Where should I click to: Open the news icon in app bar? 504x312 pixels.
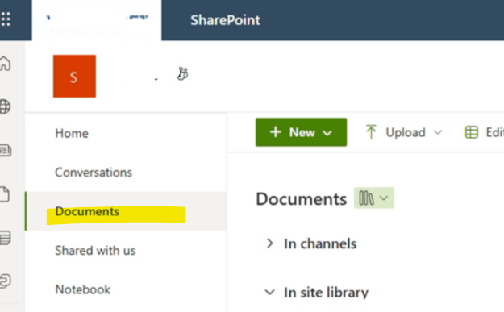pyautogui.click(x=6, y=150)
